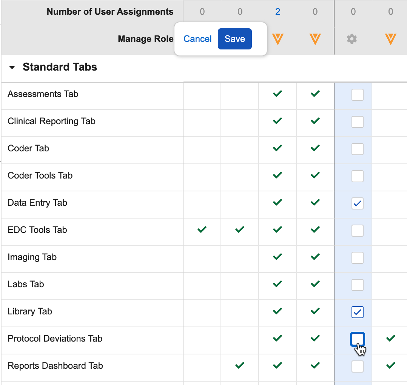
Task: Collapse the Standard Tabs section
Action: pos(12,68)
